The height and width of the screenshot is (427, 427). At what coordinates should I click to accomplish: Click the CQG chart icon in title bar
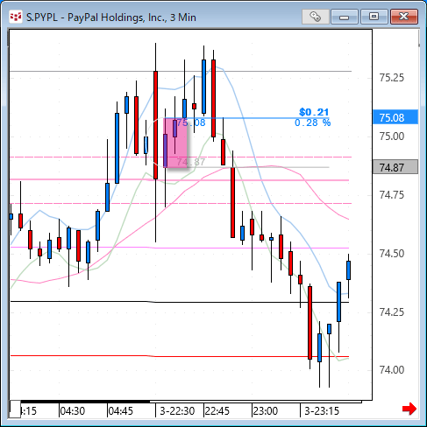16,17
